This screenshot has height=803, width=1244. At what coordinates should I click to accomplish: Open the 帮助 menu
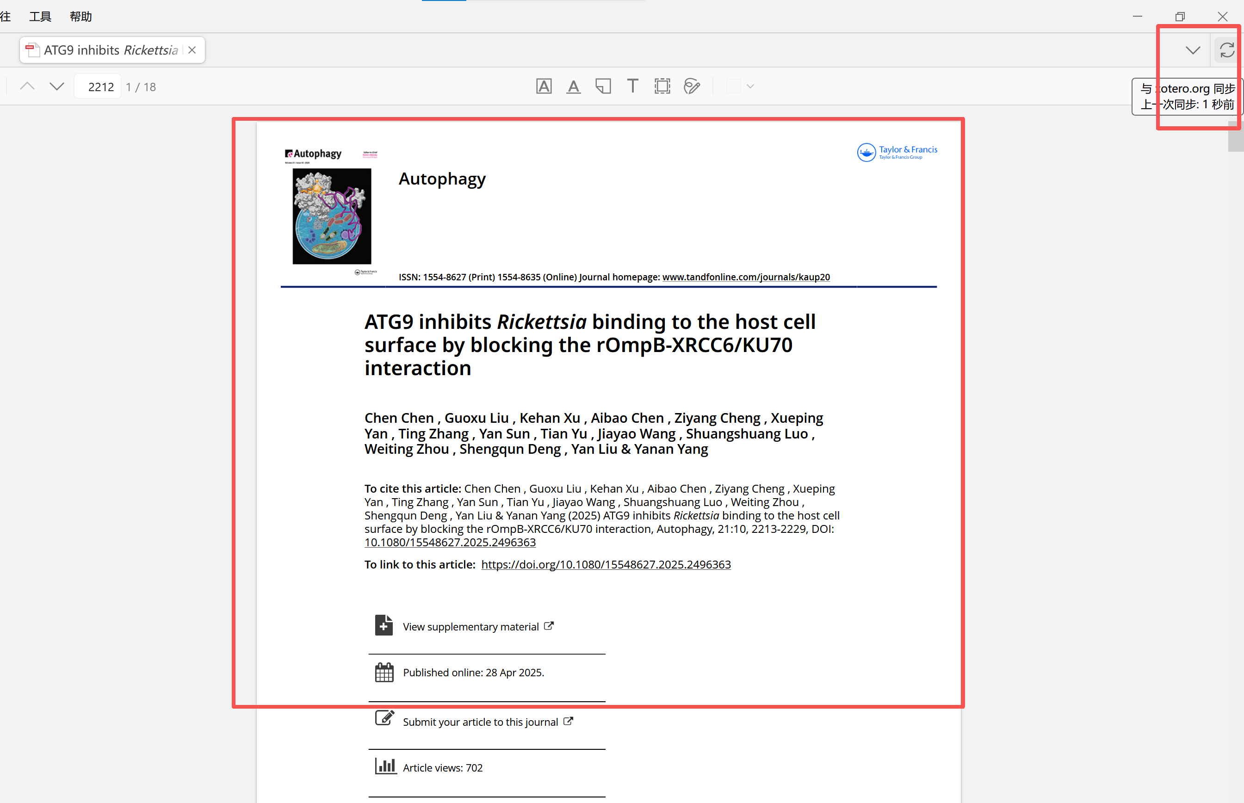pyautogui.click(x=81, y=17)
